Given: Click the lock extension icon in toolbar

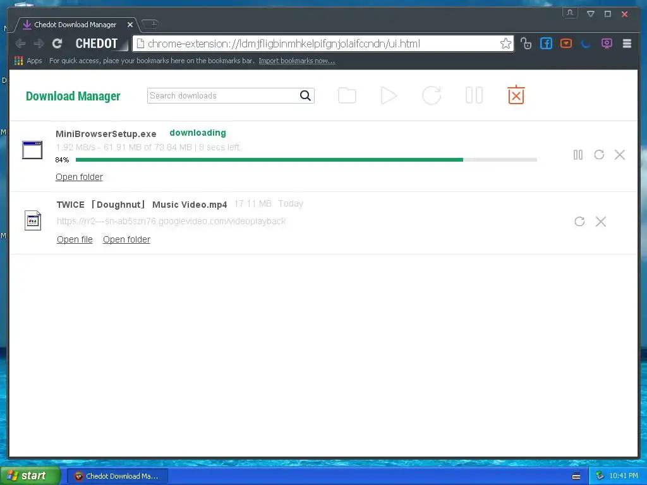Looking at the screenshot, I should (526, 44).
